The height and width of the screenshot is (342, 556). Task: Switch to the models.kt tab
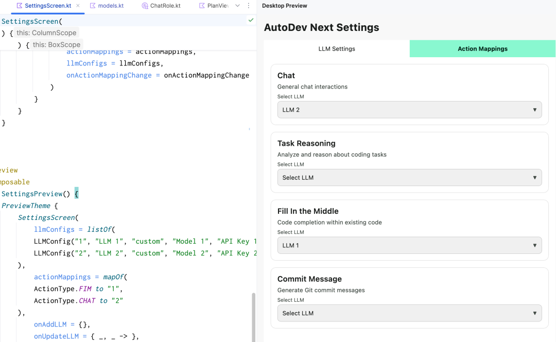tap(107, 6)
